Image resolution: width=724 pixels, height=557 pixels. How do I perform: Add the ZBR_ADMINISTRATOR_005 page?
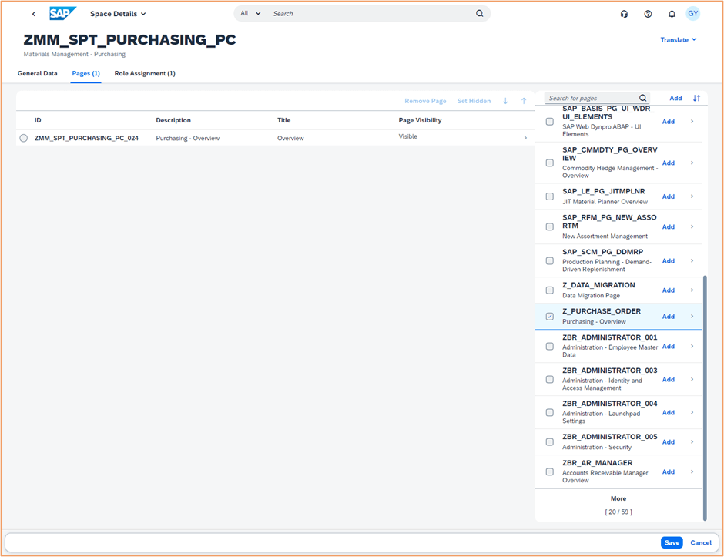[668, 442]
